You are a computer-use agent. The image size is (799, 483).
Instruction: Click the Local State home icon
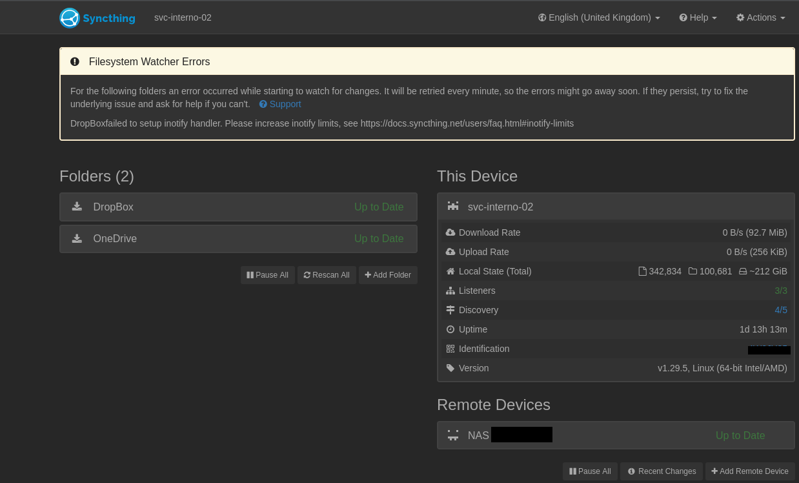[x=450, y=271]
